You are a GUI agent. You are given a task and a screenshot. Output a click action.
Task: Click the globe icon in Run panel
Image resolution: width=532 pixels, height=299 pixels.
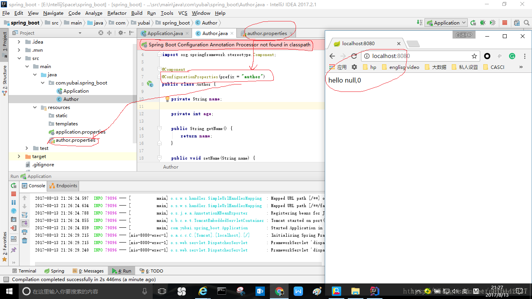tap(14, 211)
